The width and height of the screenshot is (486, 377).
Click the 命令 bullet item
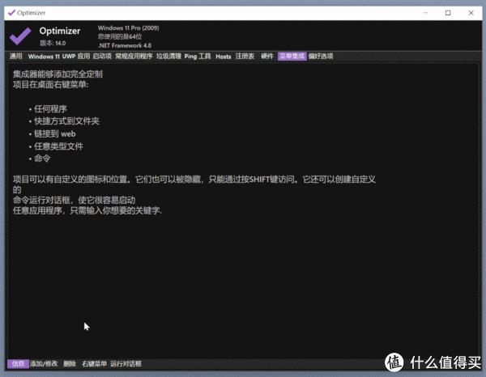42,159
